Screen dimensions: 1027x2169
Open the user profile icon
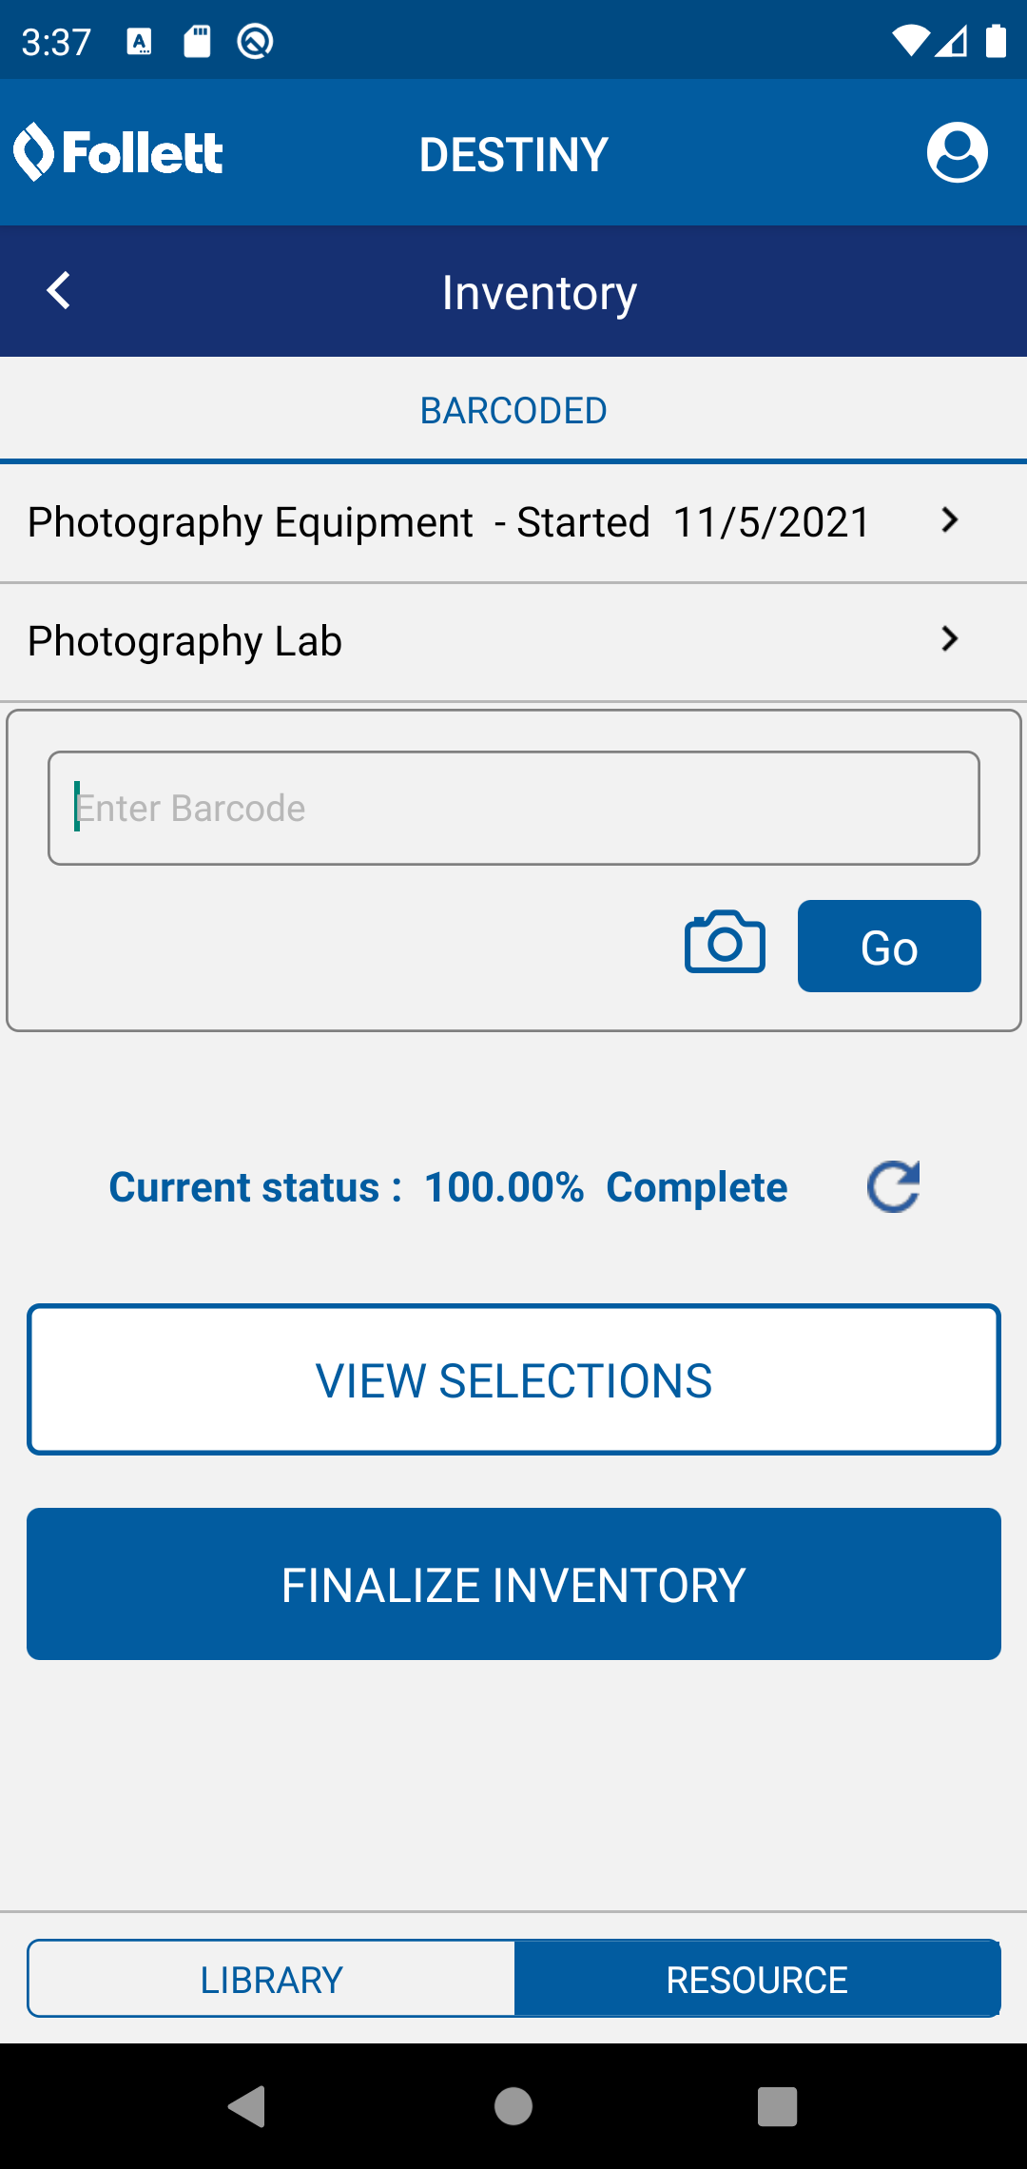click(957, 152)
